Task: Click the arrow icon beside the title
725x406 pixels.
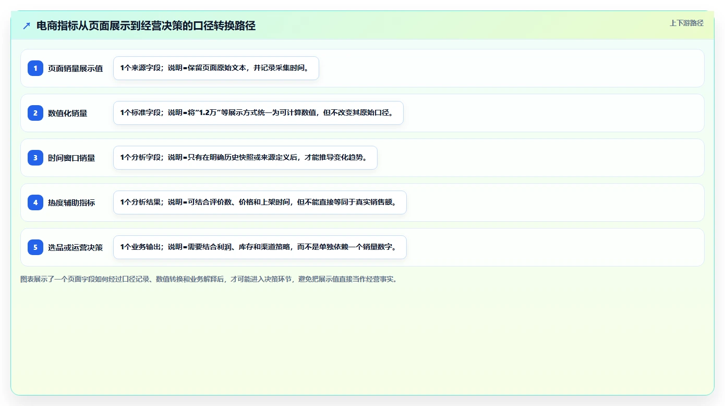Action: tap(27, 26)
